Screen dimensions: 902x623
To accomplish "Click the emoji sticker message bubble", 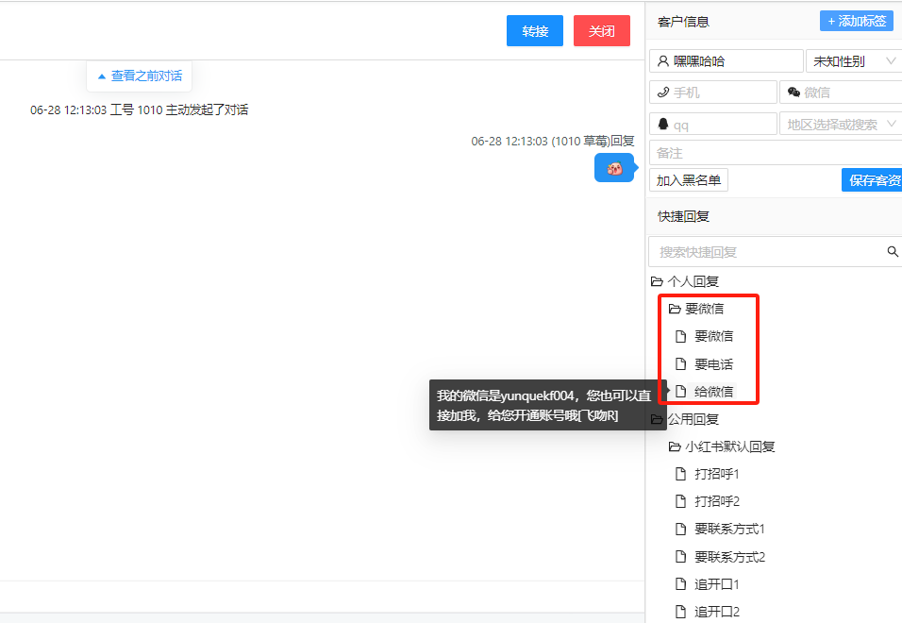I will 614,168.
